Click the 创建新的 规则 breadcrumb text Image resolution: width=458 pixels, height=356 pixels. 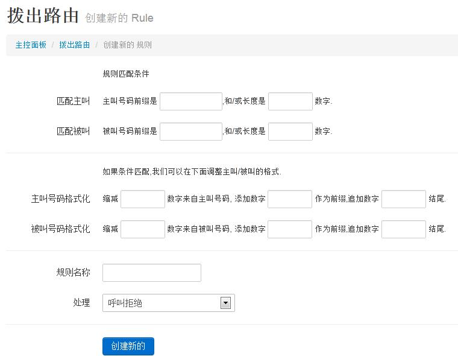click(x=127, y=45)
